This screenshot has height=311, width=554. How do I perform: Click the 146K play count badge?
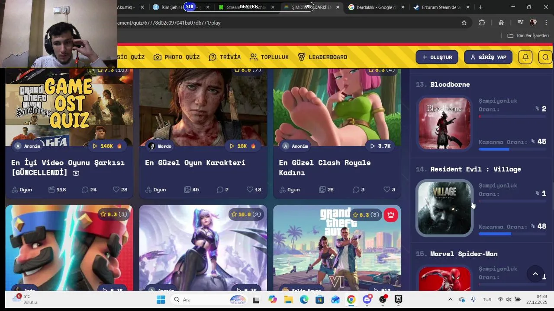107,146
